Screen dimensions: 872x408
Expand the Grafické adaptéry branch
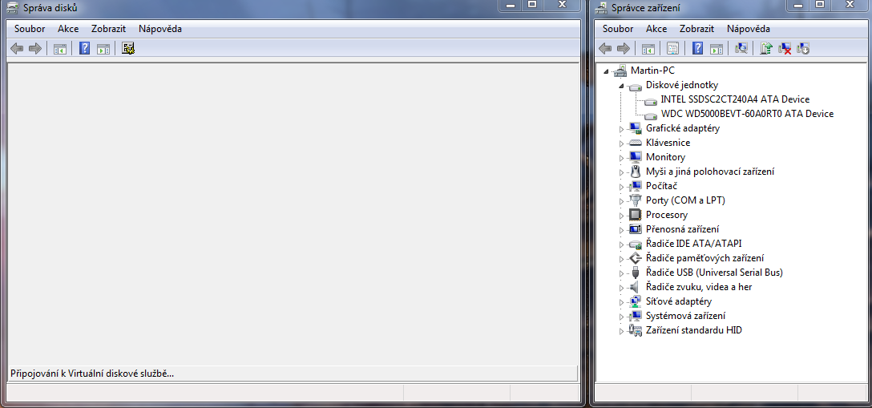pyautogui.click(x=622, y=129)
